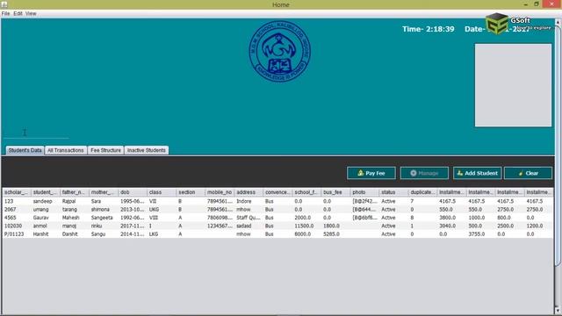Select scholar number 2067 cell
This screenshot has height=316, width=562.
17,210
